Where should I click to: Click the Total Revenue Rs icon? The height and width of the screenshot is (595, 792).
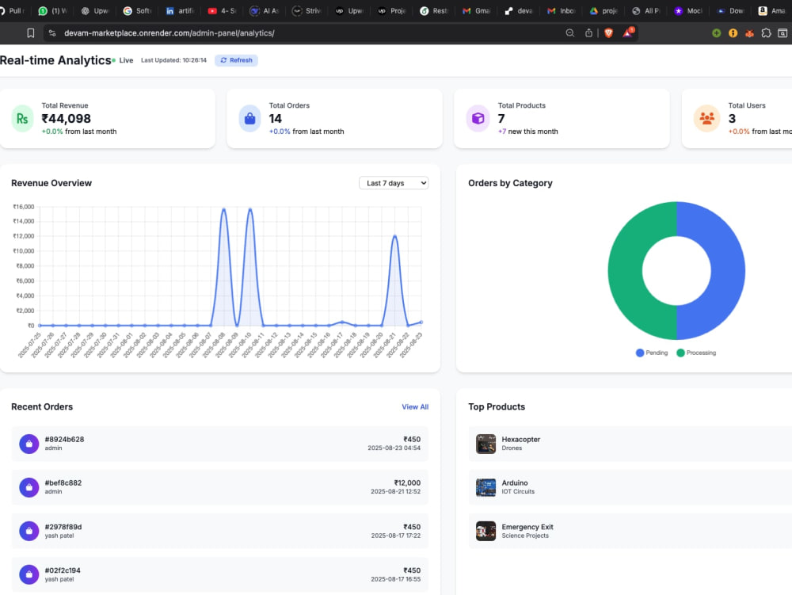[22, 119]
